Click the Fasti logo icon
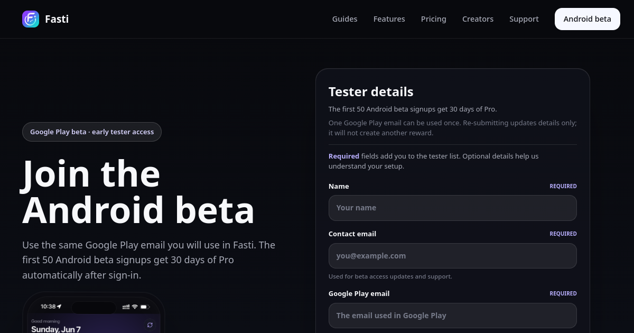The width and height of the screenshot is (634, 333). click(x=31, y=19)
